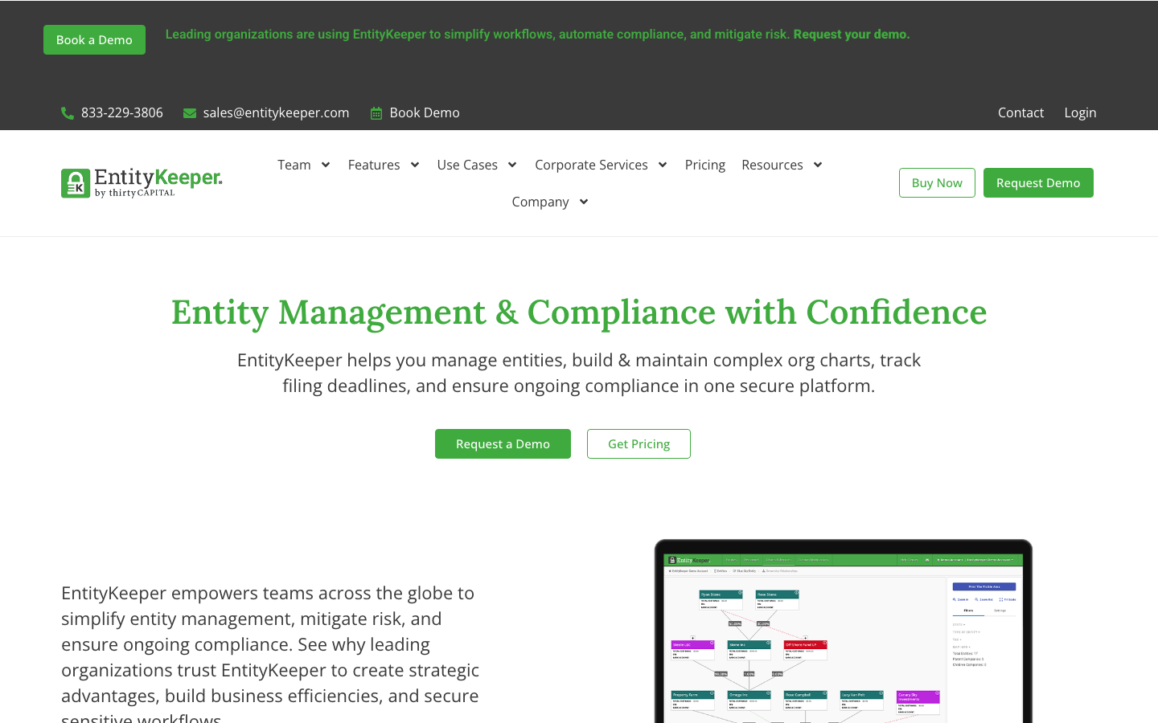The height and width of the screenshot is (723, 1158).
Task: Open the EntityKeeper logo home link
Action: tap(142, 183)
